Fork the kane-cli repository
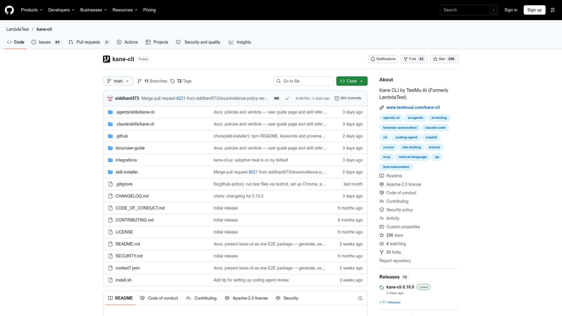The width and height of the screenshot is (562, 316). click(414, 59)
